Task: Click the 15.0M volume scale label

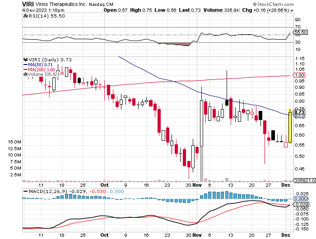Action: pos(14,142)
